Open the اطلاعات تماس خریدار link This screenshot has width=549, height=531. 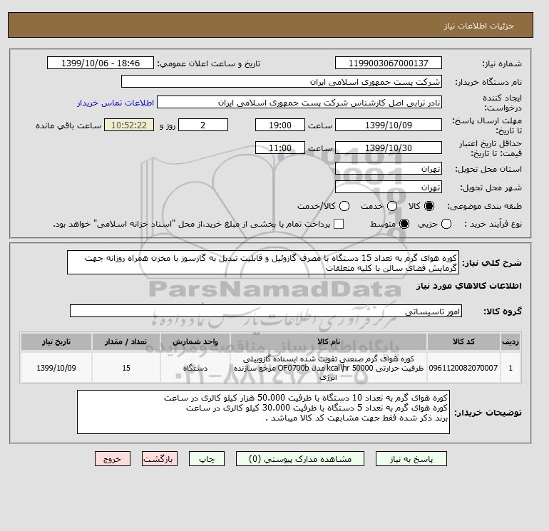click(116, 103)
